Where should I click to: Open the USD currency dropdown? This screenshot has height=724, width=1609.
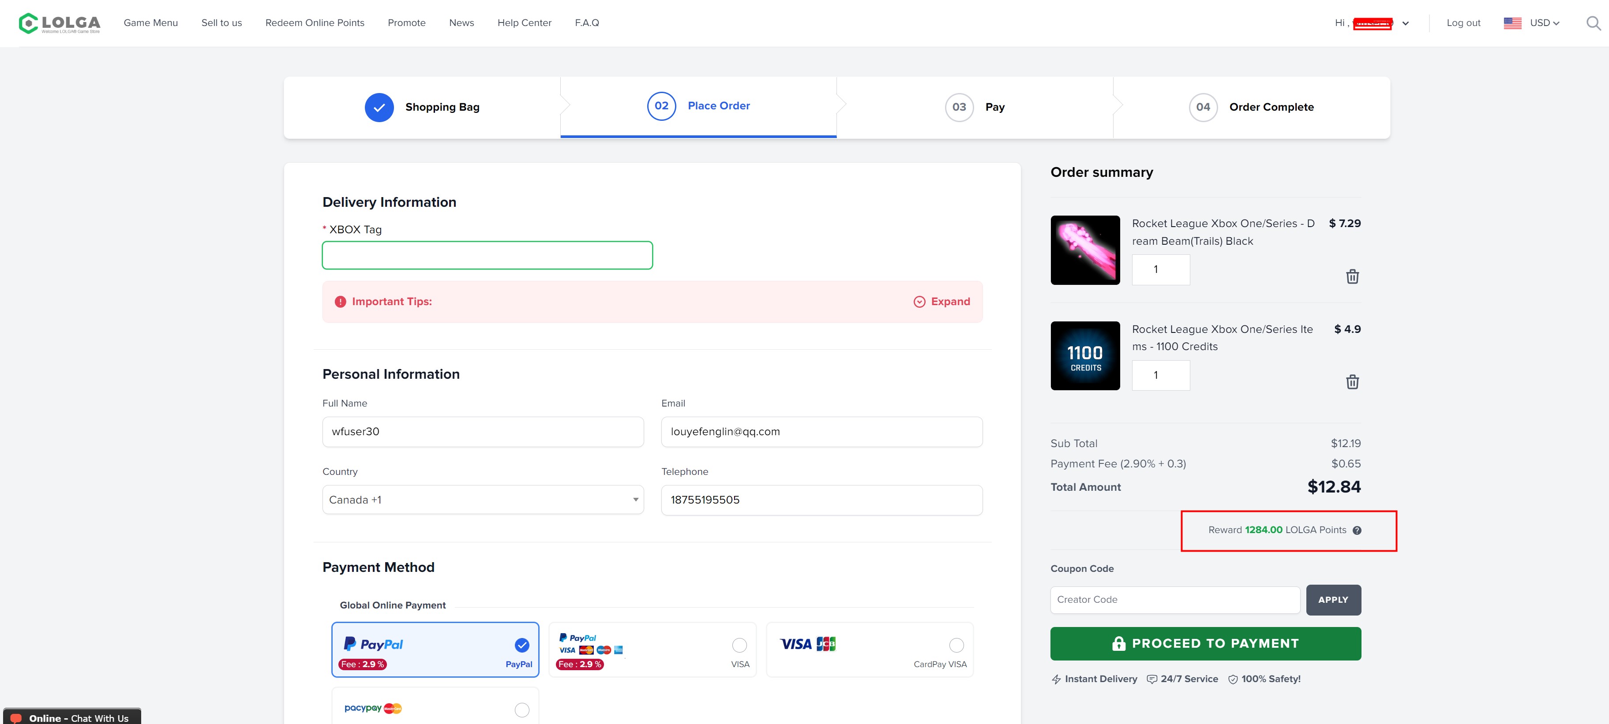(1545, 23)
